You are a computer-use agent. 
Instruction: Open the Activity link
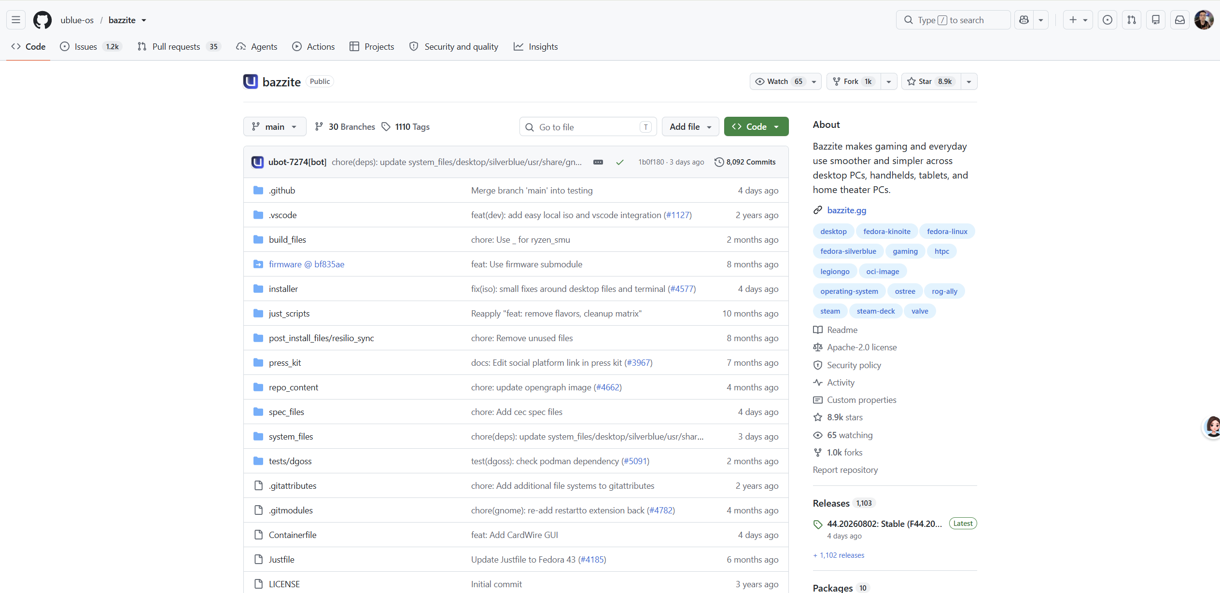pyautogui.click(x=841, y=383)
